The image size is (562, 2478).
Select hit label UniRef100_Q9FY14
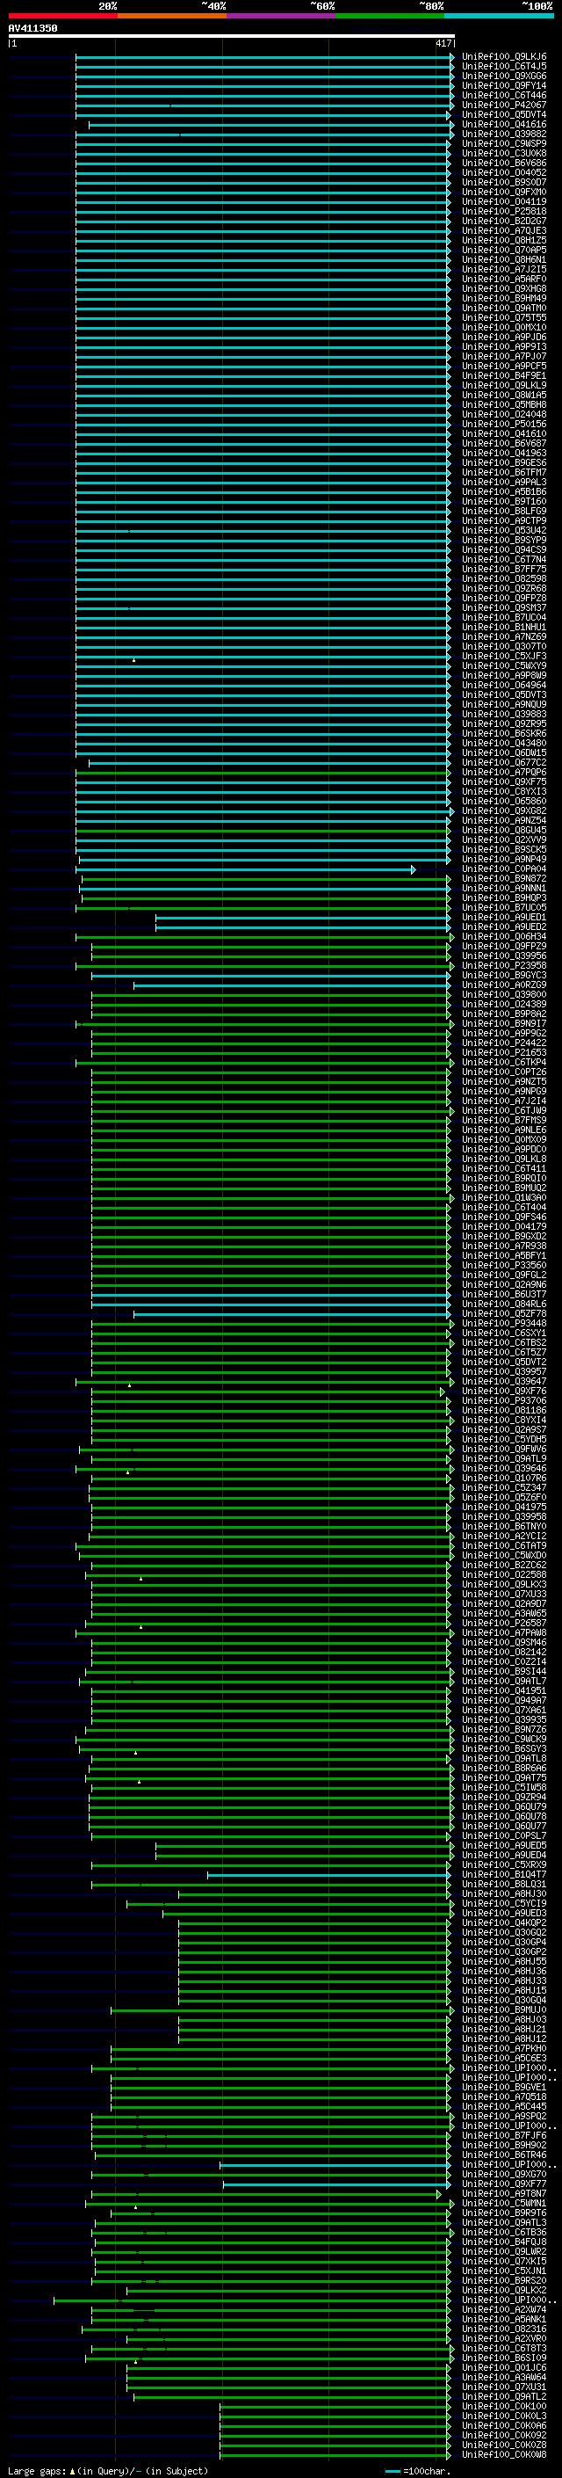pyautogui.click(x=504, y=85)
